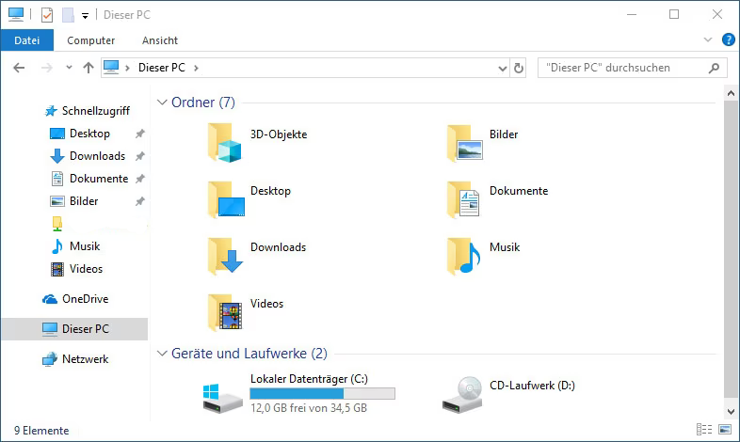This screenshot has width=740, height=442.
Task: Collapse the Geräte und Laufwerke group
Action: [x=161, y=354]
